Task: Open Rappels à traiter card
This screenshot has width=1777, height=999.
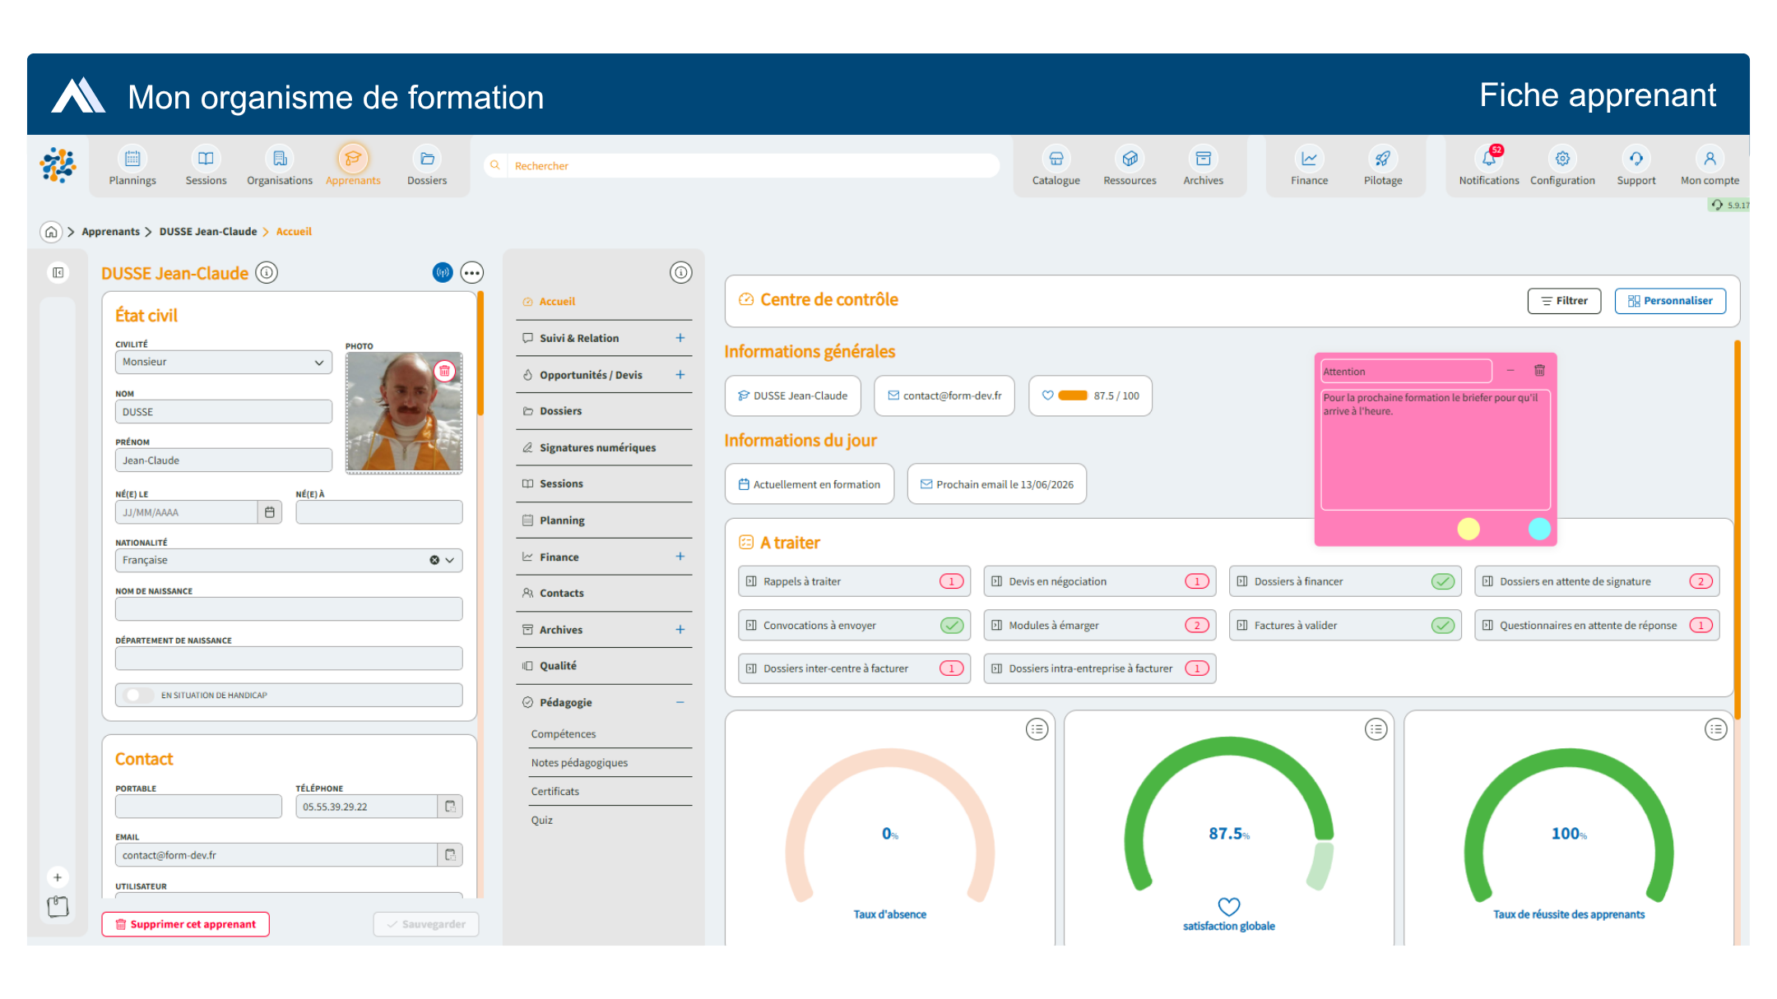Action: click(854, 581)
